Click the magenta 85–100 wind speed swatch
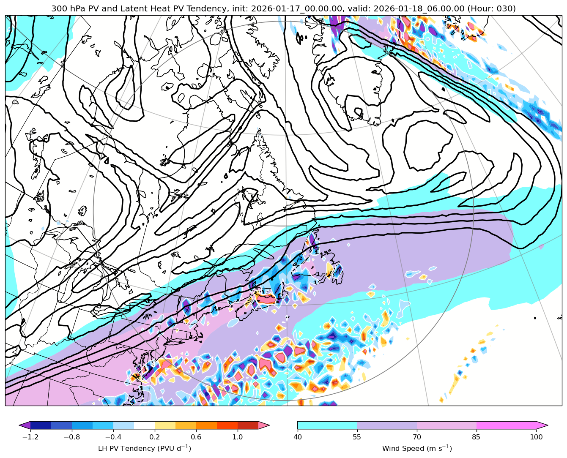Viewport: 567px width, 458px height. point(506,425)
